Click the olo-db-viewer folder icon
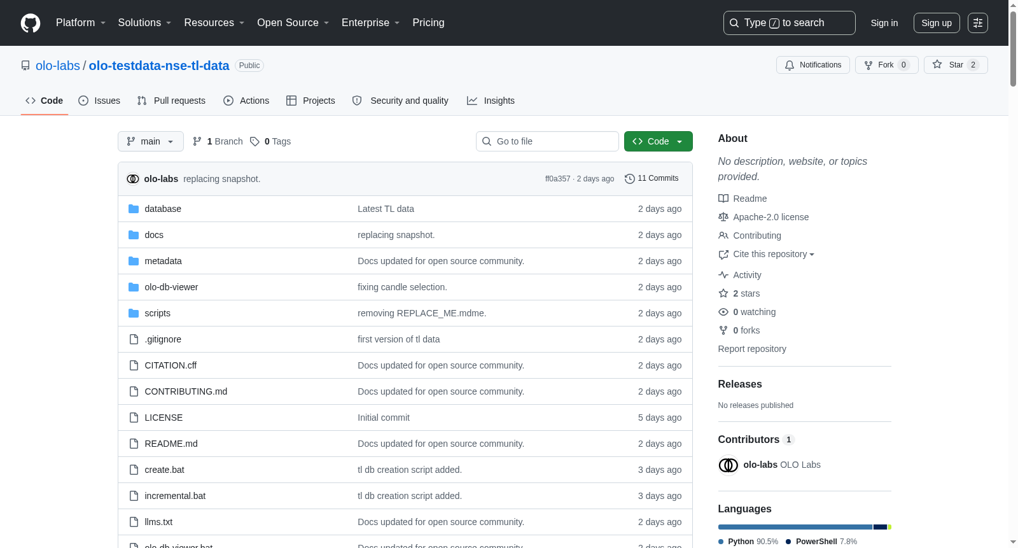 [134, 287]
